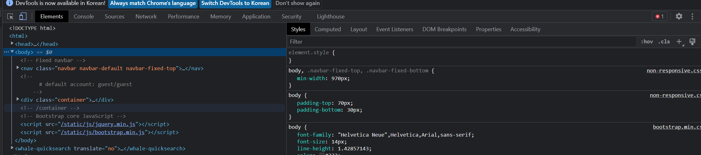The height and width of the screenshot is (155, 701).
Task: Toggle .cls element classes panel
Action: click(664, 41)
